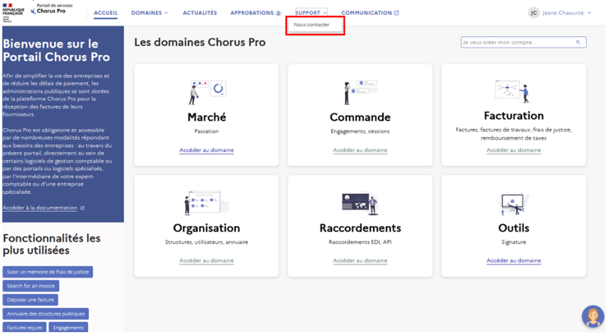Open the Approbations tab

tap(255, 13)
